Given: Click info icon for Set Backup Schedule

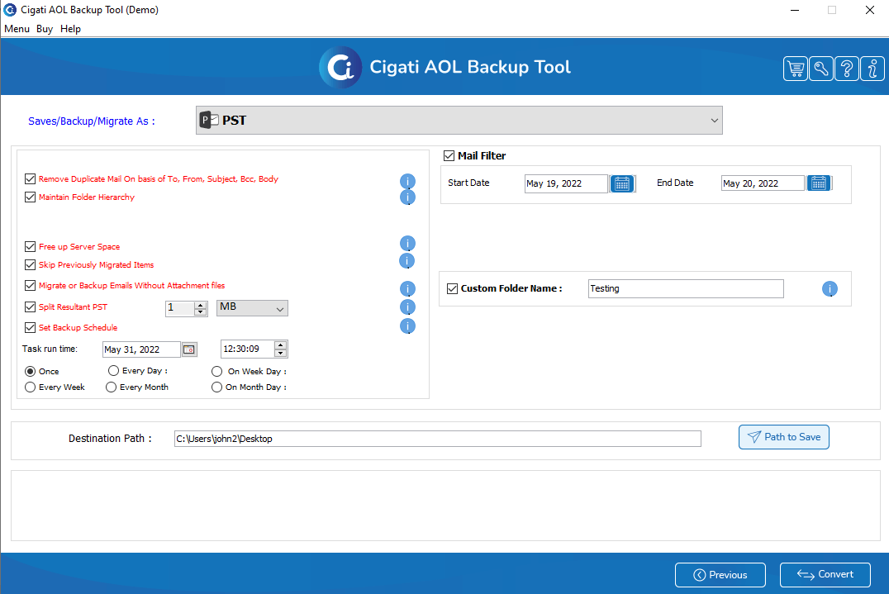Looking at the screenshot, I should [407, 326].
